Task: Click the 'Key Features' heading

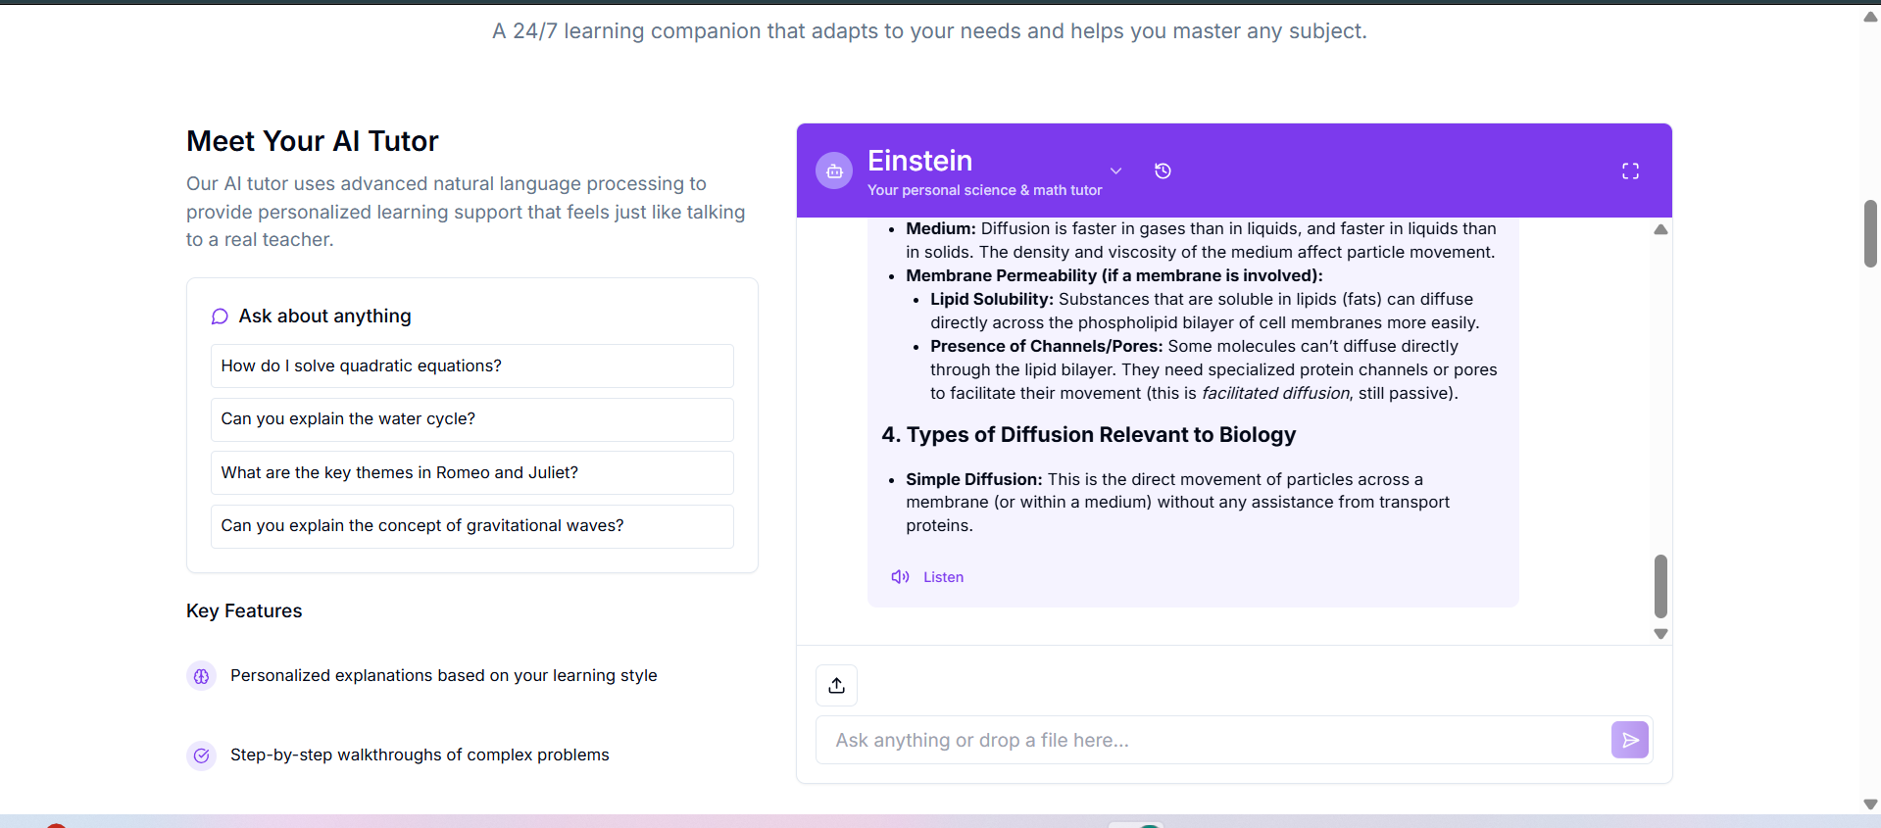Action: click(x=244, y=611)
